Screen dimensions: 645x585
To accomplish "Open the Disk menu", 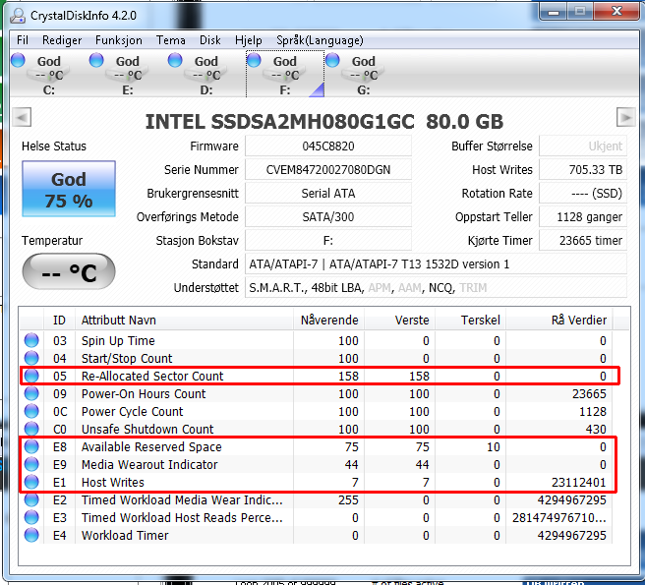I will click(209, 40).
